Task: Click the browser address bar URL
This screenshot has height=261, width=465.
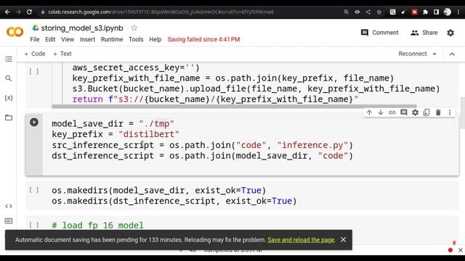Action: click(x=161, y=12)
